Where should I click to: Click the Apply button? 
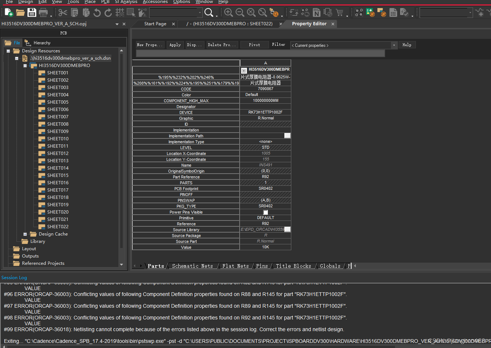(x=175, y=45)
